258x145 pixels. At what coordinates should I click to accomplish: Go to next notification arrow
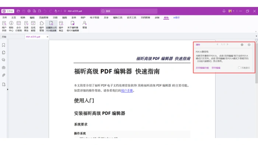click(x=227, y=44)
